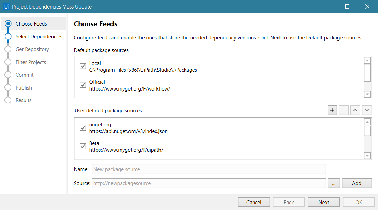The height and width of the screenshot is (210, 378).
Task: Select the URL https://api.nuget.org/v3/index.json
Action: click(128, 131)
